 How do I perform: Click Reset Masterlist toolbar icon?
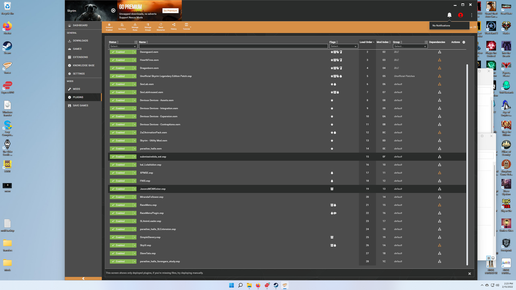click(x=161, y=24)
